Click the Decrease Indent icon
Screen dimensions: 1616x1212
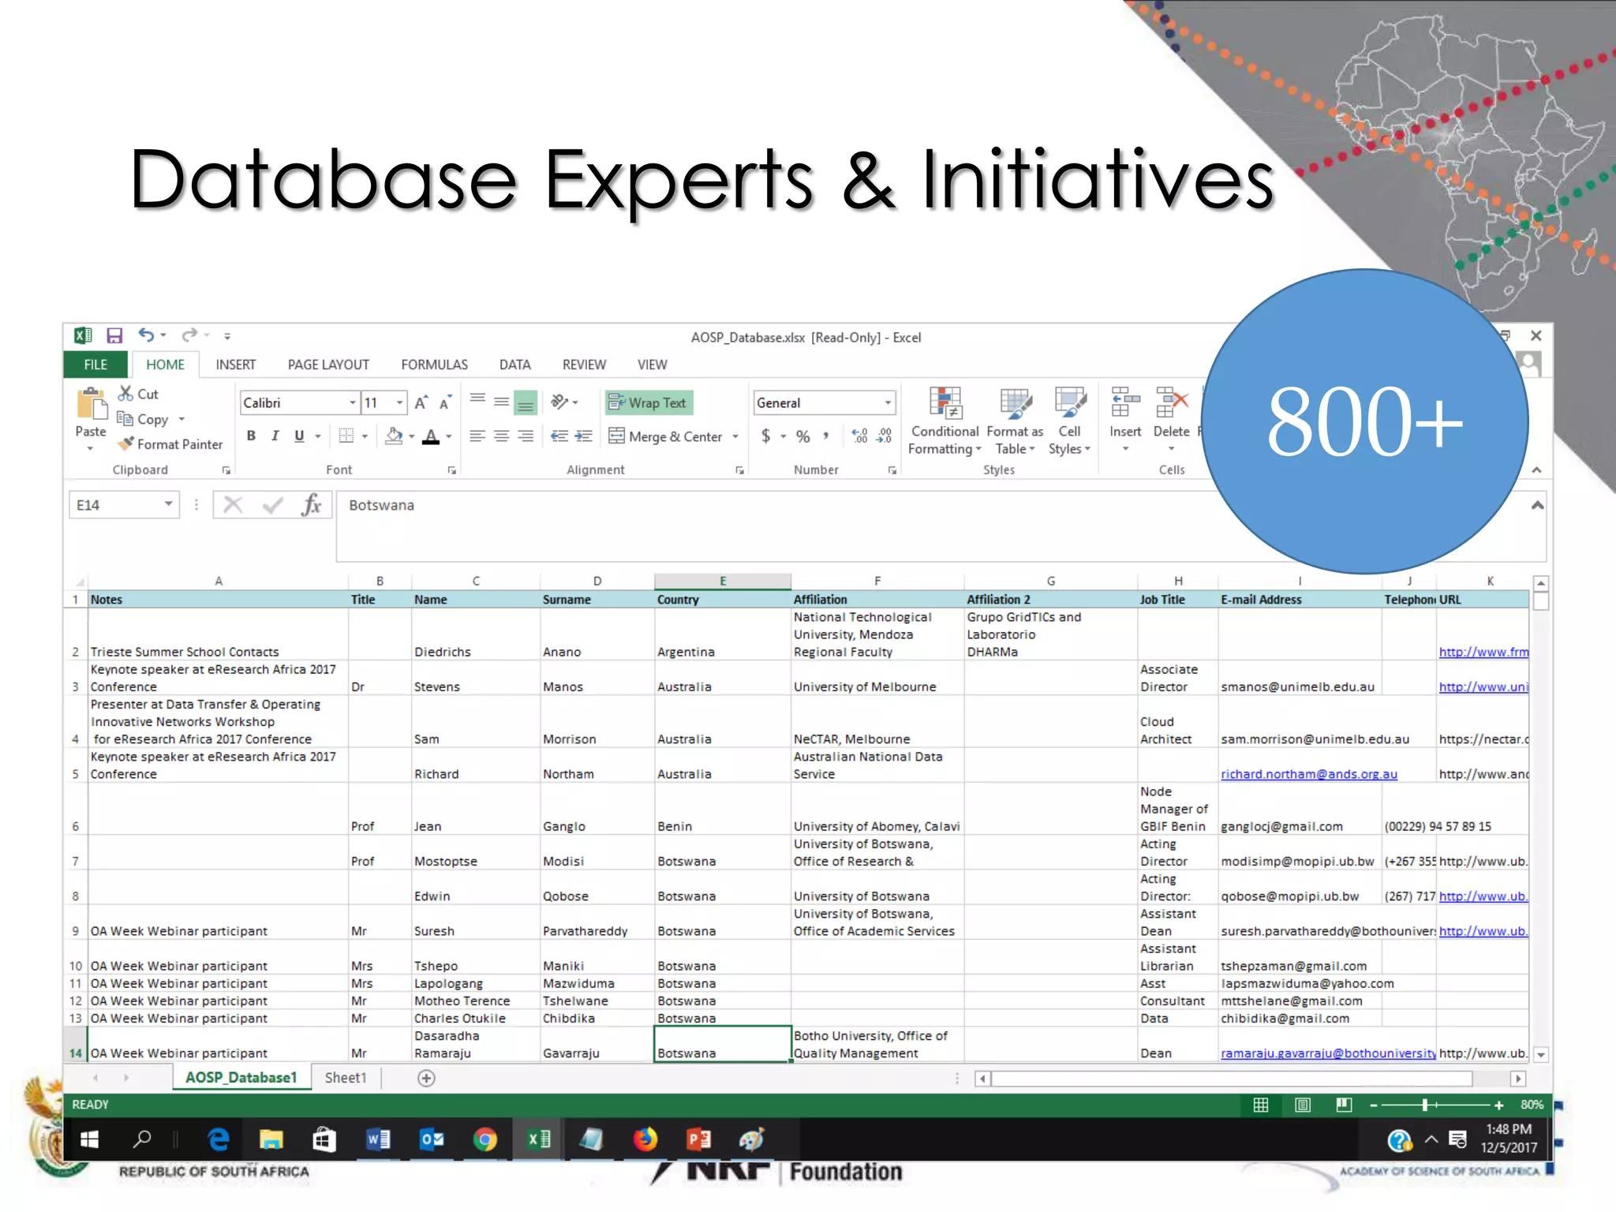(559, 436)
